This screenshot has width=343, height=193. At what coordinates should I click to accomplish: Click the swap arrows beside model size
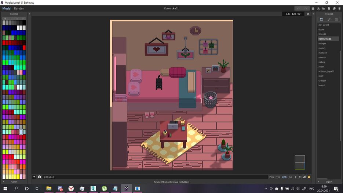tap(308, 14)
